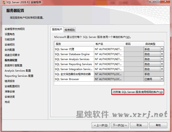Image resolution: width=172 pixels, height=132 pixels.
Task: Click the SQL Server setup title bar icon
Action: [4, 2]
